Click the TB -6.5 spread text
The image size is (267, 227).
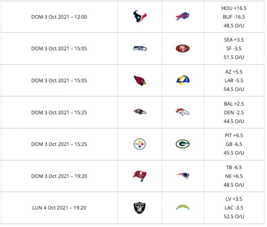click(x=234, y=167)
